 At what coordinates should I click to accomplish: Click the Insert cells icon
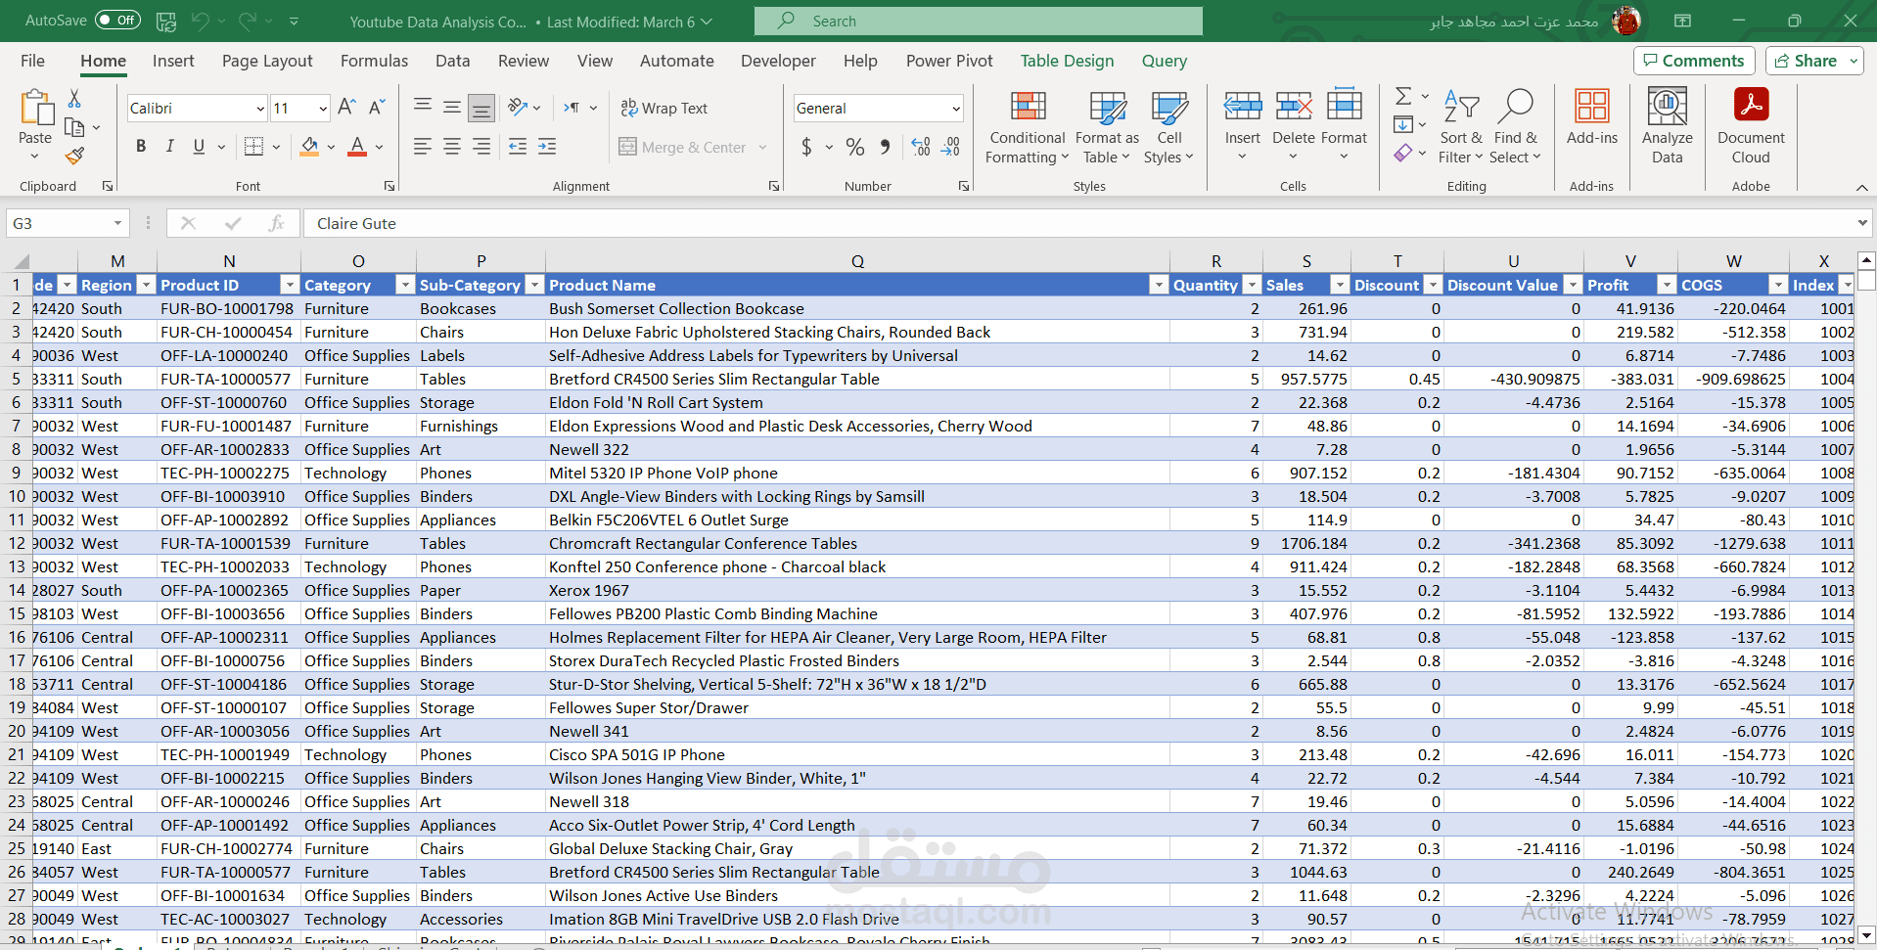1243,106
